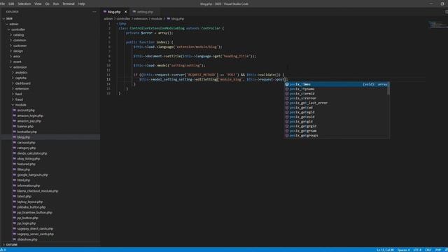Click the controller breadcrumb segment

(123, 19)
